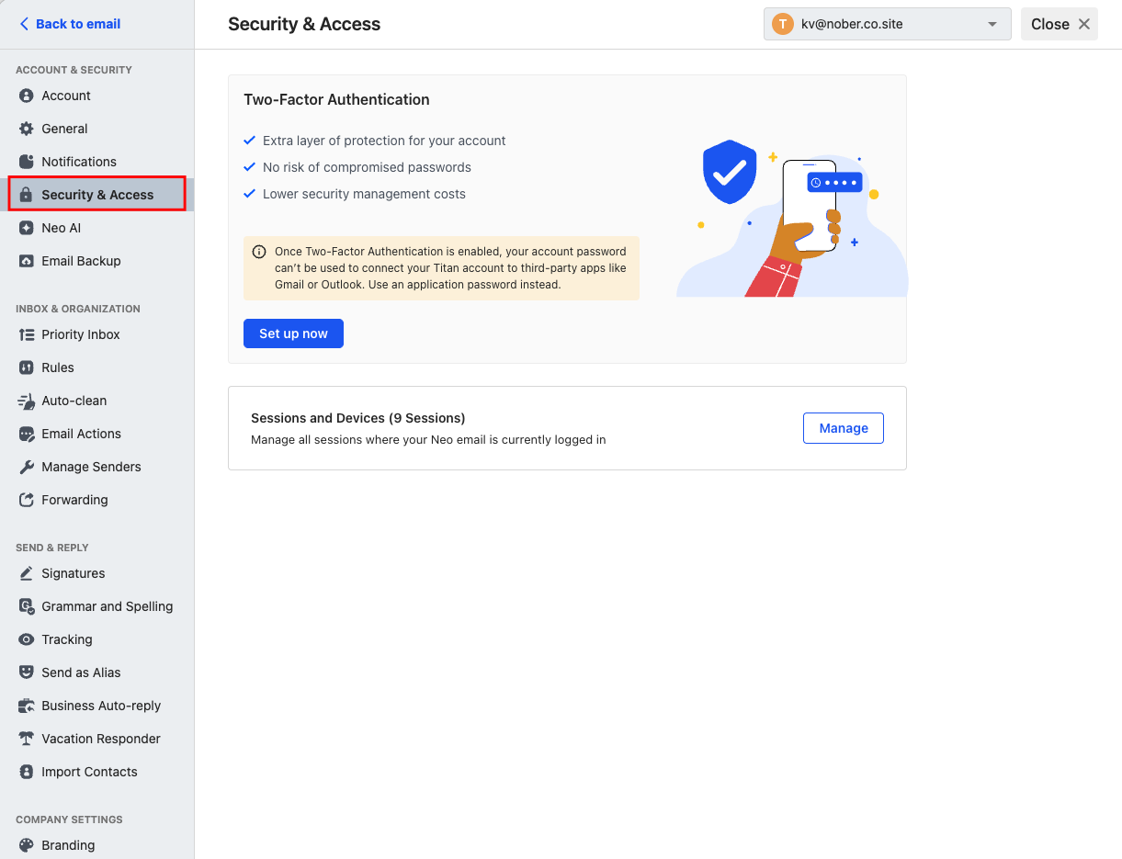Screen dimensions: 1122x859
Task: Click the Forwarding arrow icon
Action: coord(27,500)
